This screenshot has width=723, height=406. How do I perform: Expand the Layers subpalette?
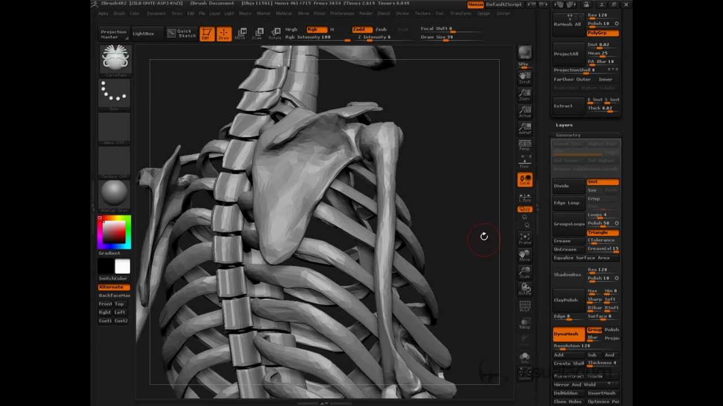564,125
